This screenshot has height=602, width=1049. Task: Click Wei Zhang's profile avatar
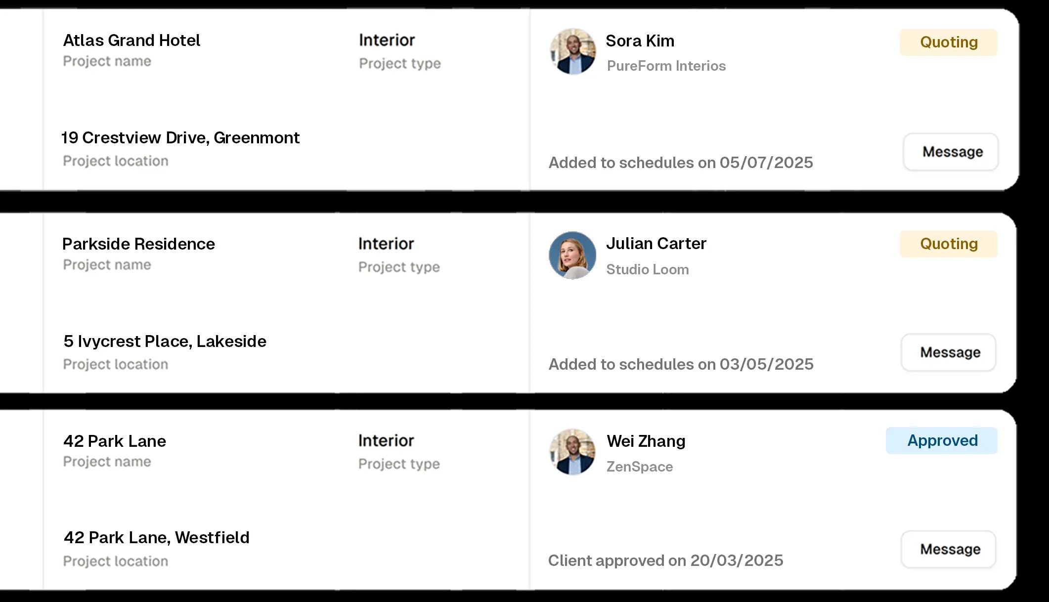[x=572, y=452]
